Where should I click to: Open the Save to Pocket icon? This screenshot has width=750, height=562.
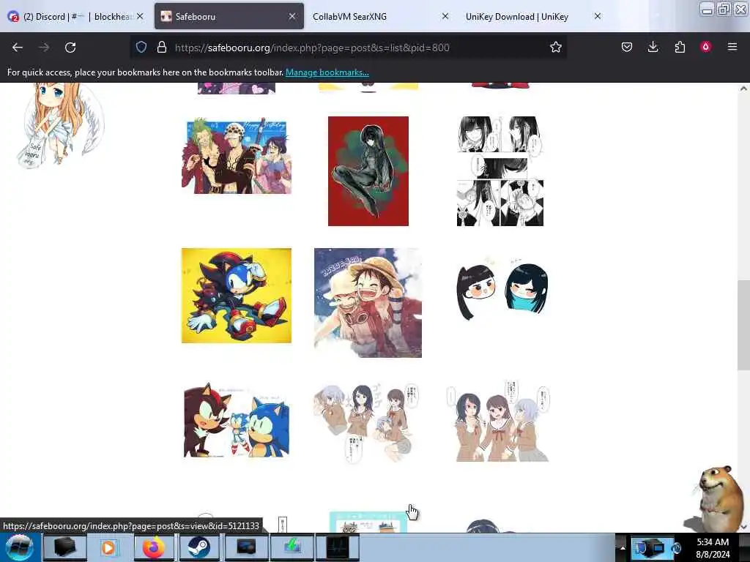pyautogui.click(x=627, y=47)
